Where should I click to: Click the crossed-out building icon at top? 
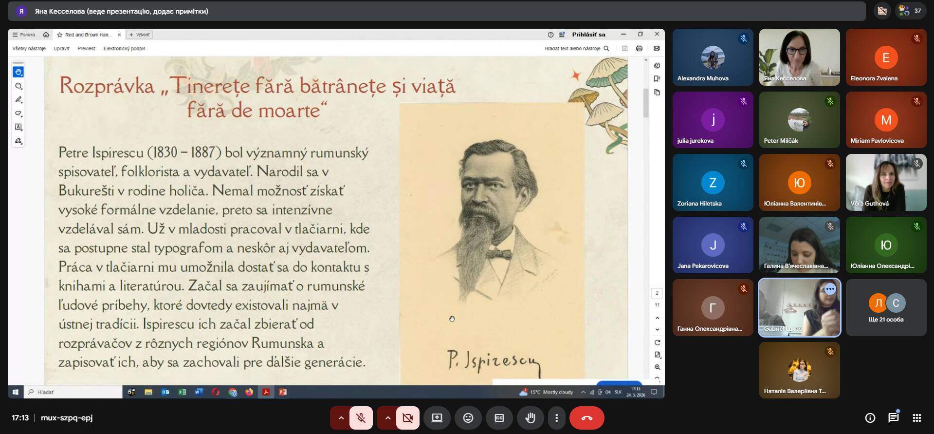(882, 11)
